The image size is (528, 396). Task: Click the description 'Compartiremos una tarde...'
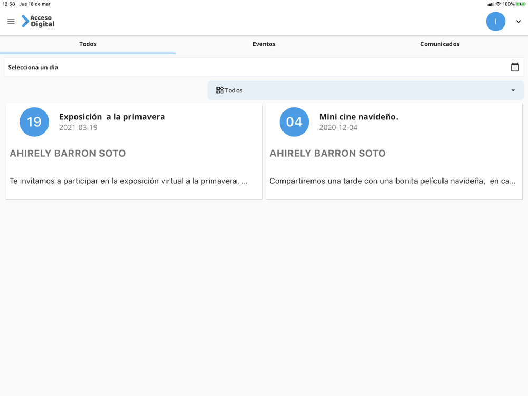[392, 181]
